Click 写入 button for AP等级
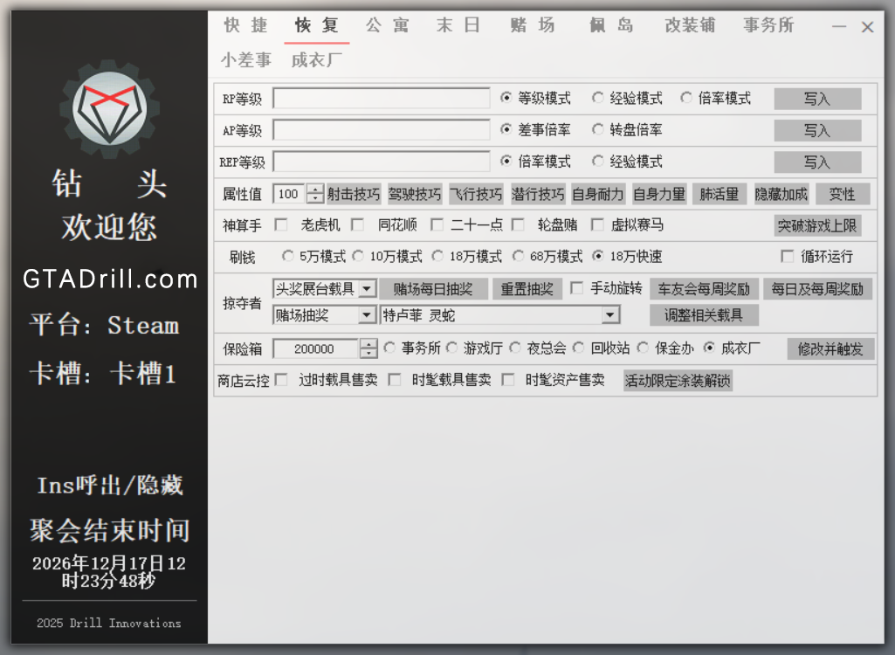 point(817,131)
